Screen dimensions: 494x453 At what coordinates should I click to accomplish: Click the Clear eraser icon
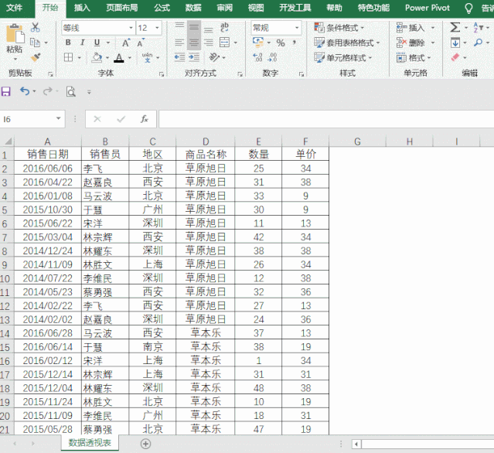coord(455,57)
